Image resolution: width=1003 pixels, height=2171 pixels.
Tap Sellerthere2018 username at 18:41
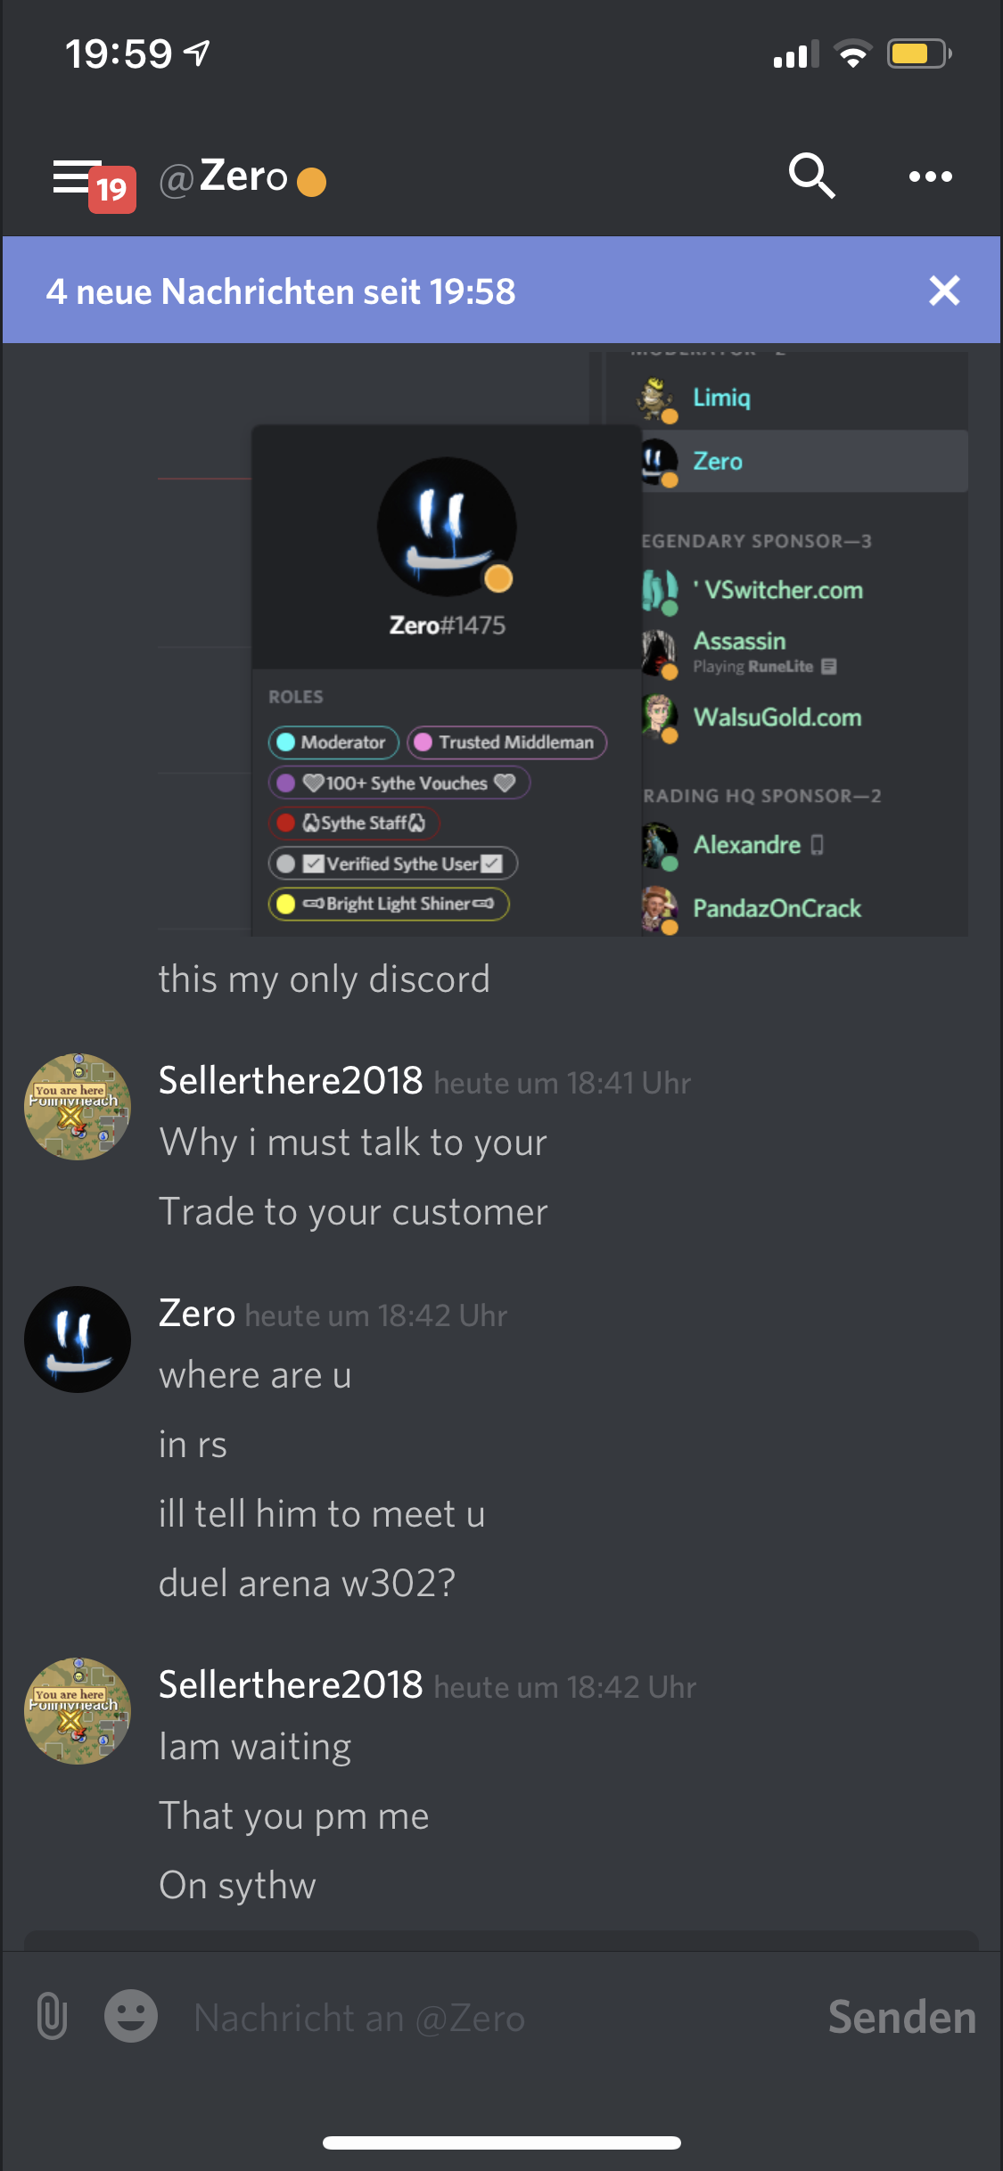tap(291, 1080)
